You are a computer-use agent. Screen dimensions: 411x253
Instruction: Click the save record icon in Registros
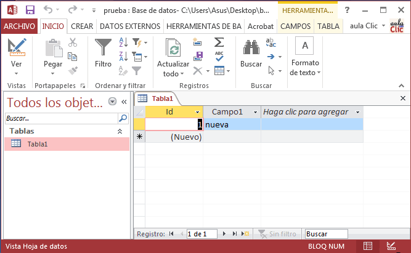198,57
